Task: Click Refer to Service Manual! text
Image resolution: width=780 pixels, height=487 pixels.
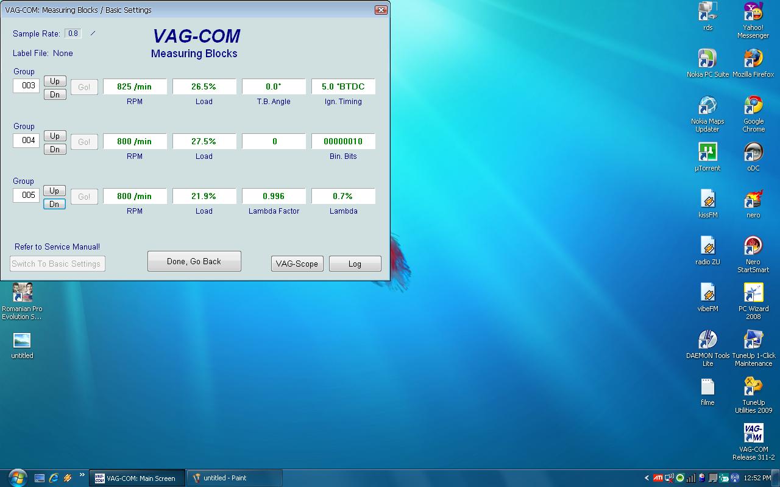Action: (57, 247)
